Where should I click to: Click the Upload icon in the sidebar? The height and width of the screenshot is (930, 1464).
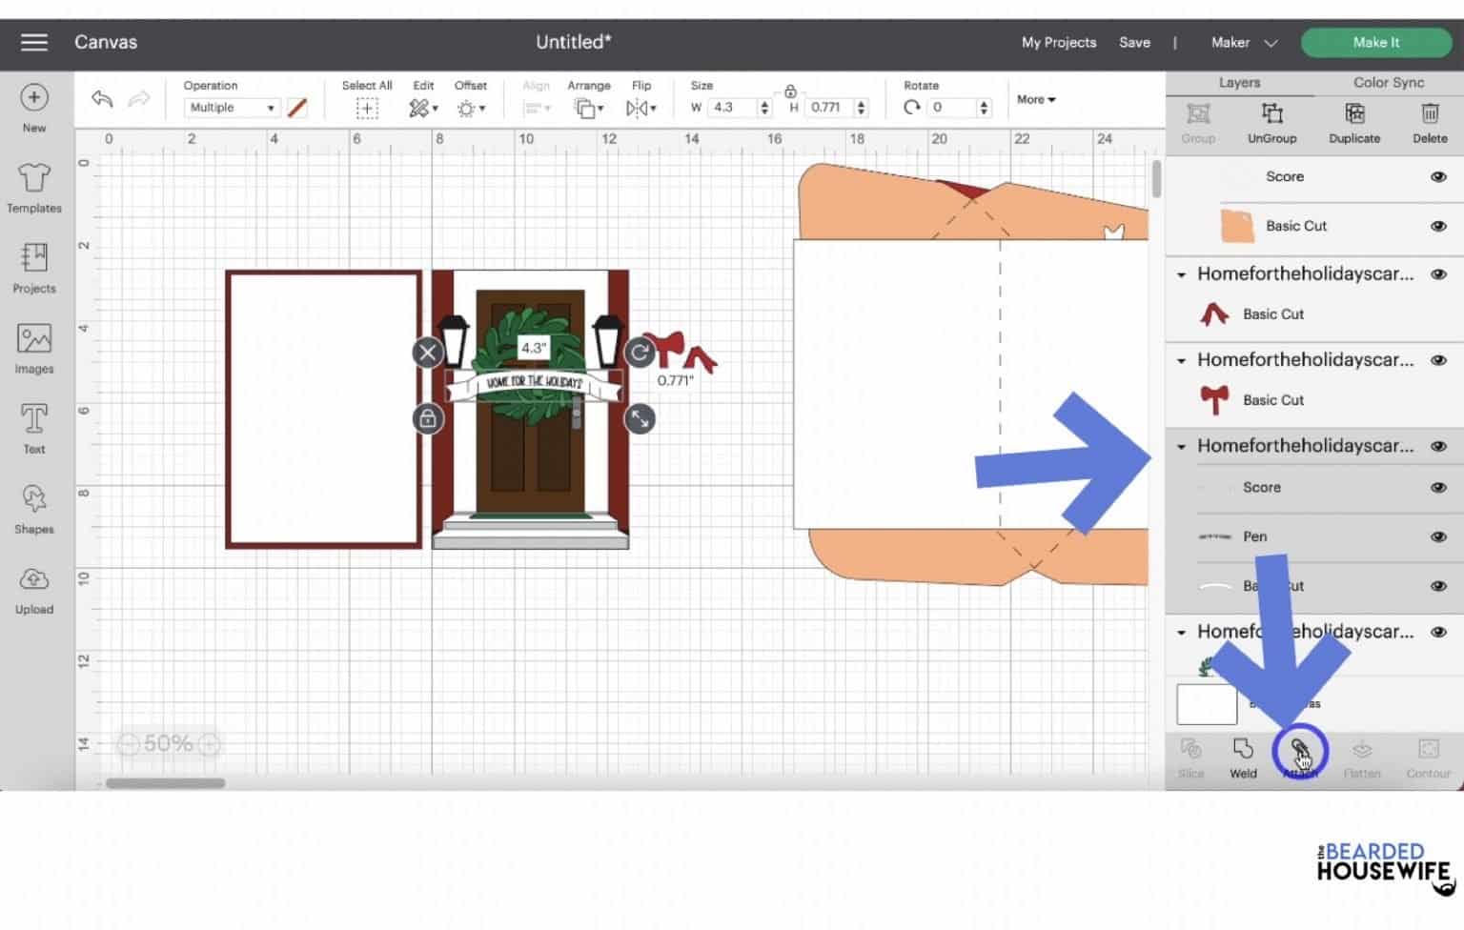pyautogui.click(x=34, y=589)
